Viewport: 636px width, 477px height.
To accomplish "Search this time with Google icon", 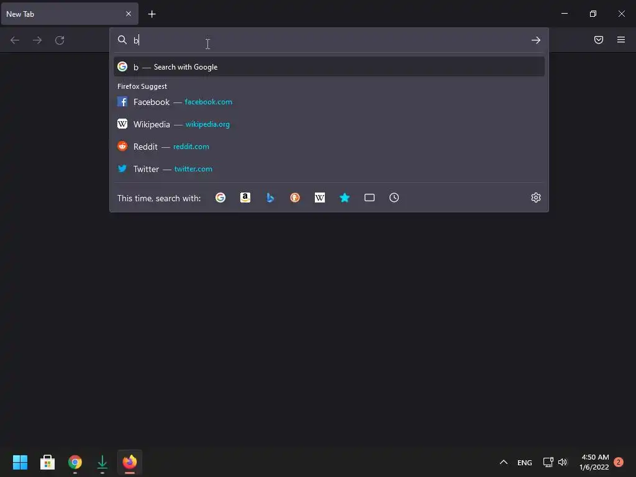I will click(220, 198).
